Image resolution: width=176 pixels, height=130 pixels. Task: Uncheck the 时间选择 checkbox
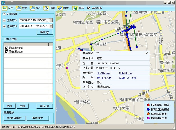4,14
